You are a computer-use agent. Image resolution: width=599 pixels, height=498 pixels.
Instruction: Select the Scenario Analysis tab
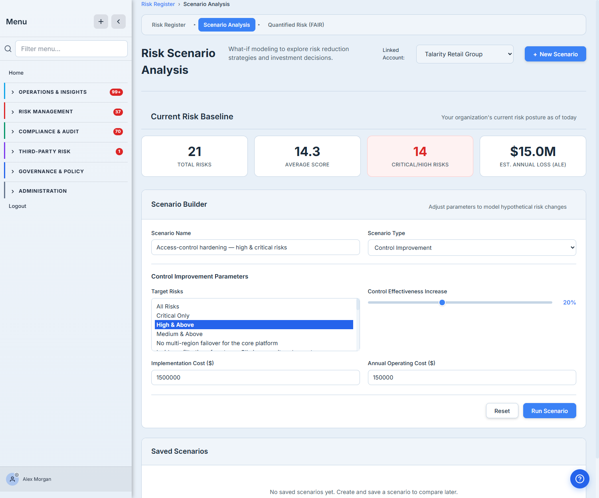(x=227, y=25)
